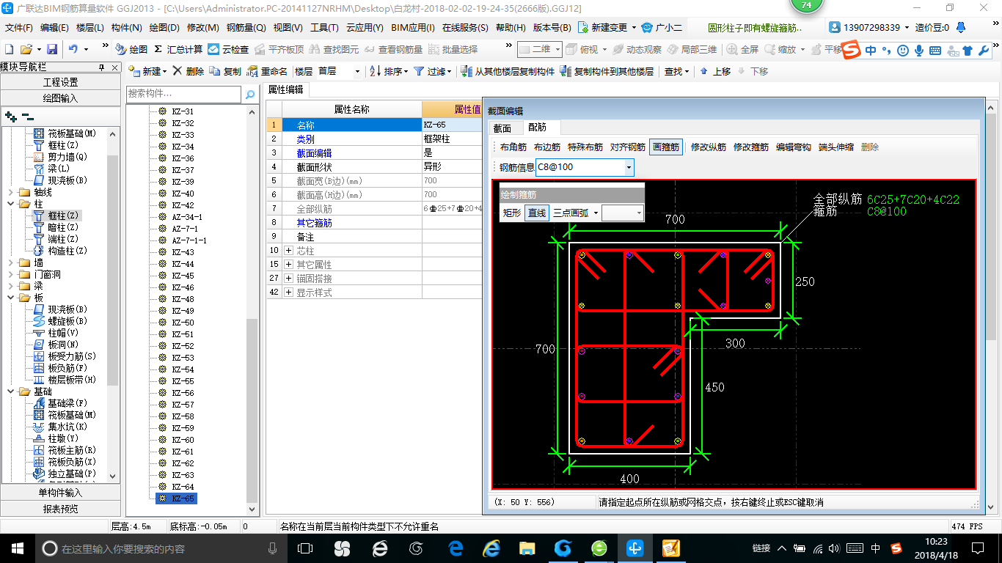The image size is (1002, 563).
Task: Switch to the 配筋 tab
Action: pos(538,128)
